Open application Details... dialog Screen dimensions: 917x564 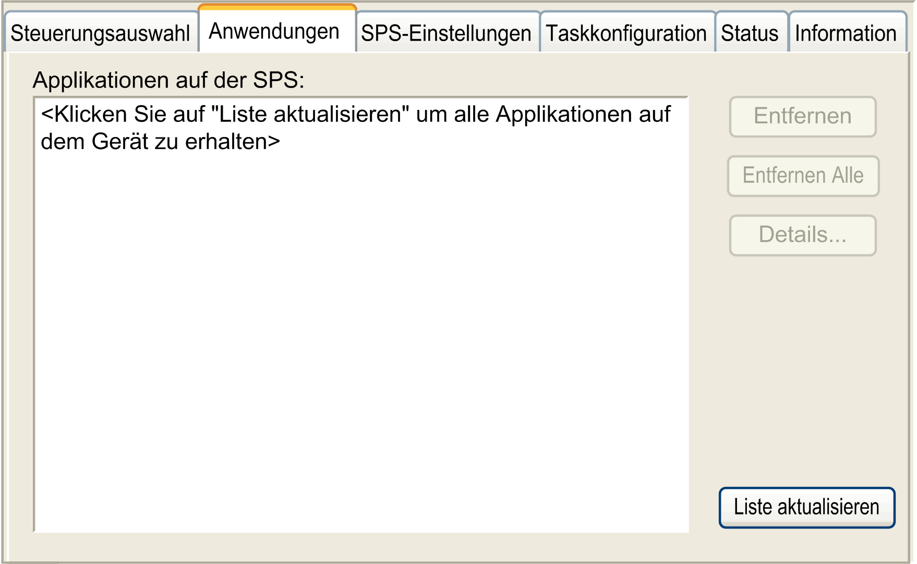coord(802,235)
